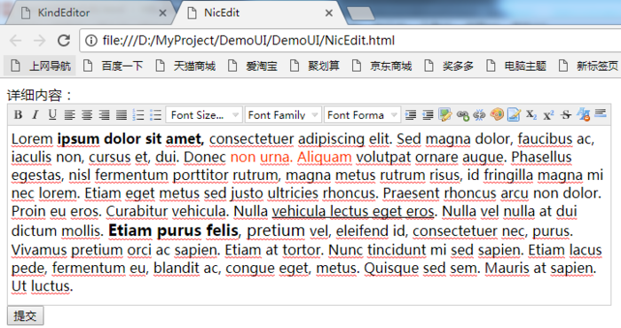Screen dimensions: 621x328
Task: Justify the text alignment
Action: [122, 114]
